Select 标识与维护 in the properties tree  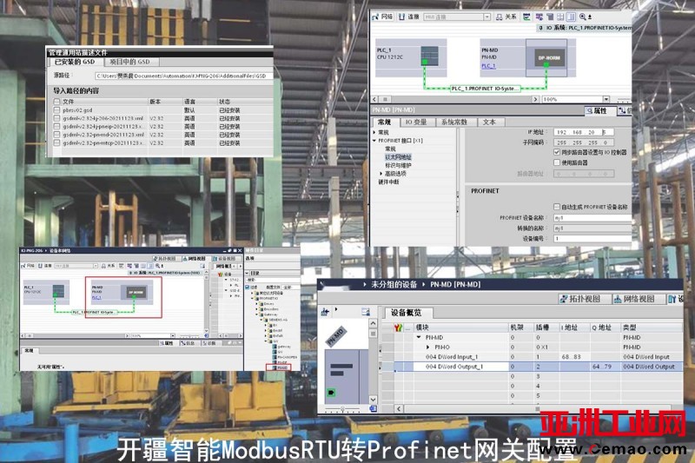point(398,165)
